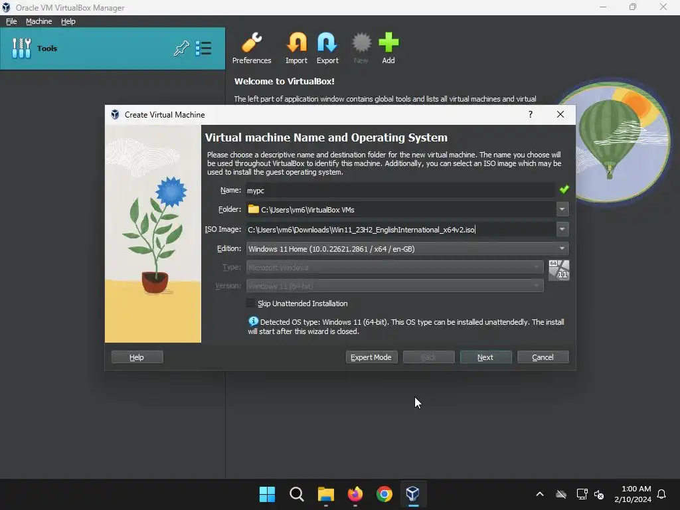Open the disabled Version dropdown
The image size is (680, 510).
pos(394,286)
